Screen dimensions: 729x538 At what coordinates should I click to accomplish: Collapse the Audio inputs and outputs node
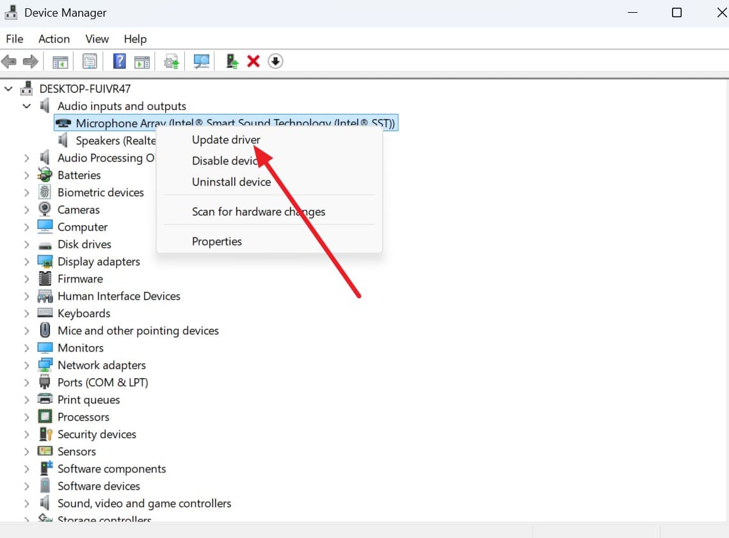[26, 106]
